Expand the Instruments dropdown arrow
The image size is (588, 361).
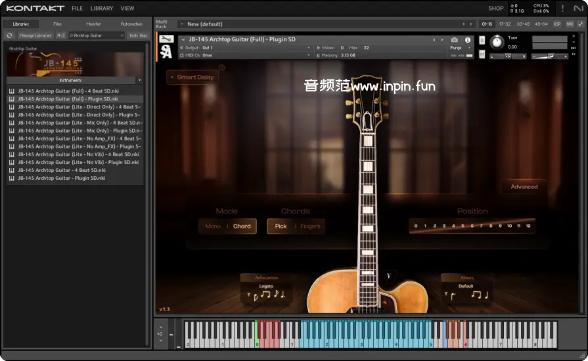139,80
